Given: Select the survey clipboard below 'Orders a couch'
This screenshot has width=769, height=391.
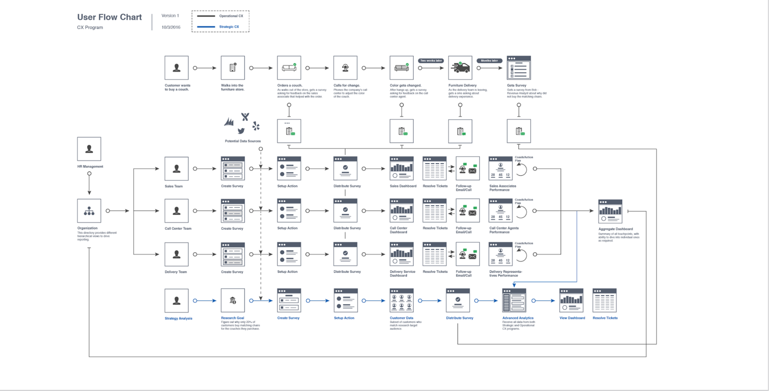Looking at the screenshot, I should [289, 131].
